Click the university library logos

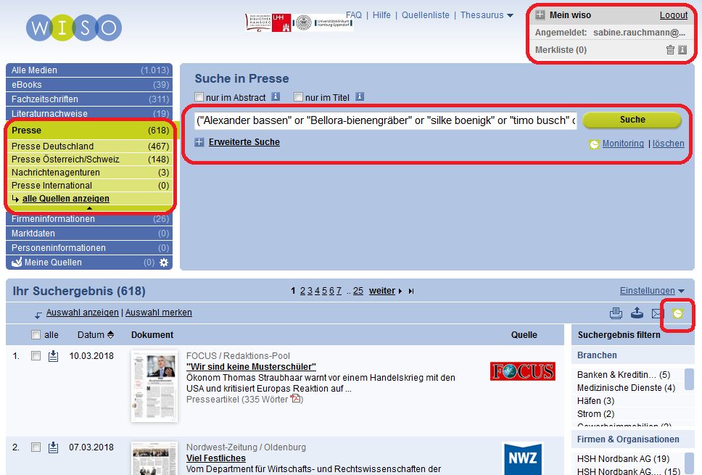[299, 22]
